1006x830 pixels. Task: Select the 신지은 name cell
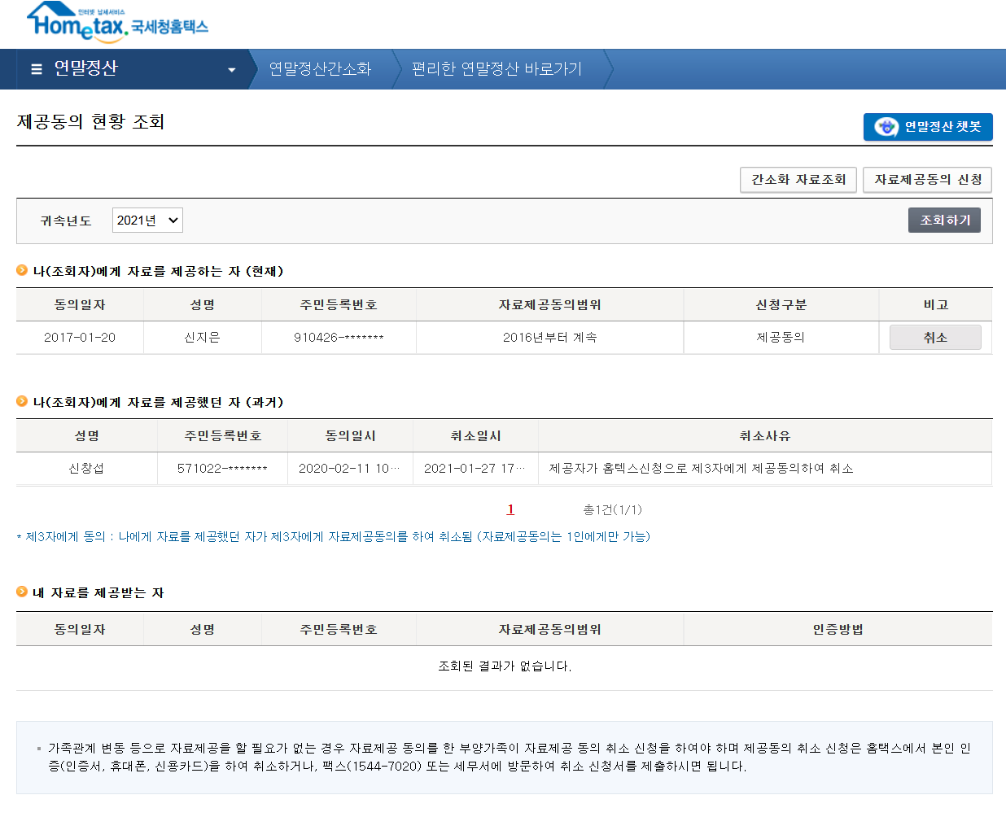point(202,338)
